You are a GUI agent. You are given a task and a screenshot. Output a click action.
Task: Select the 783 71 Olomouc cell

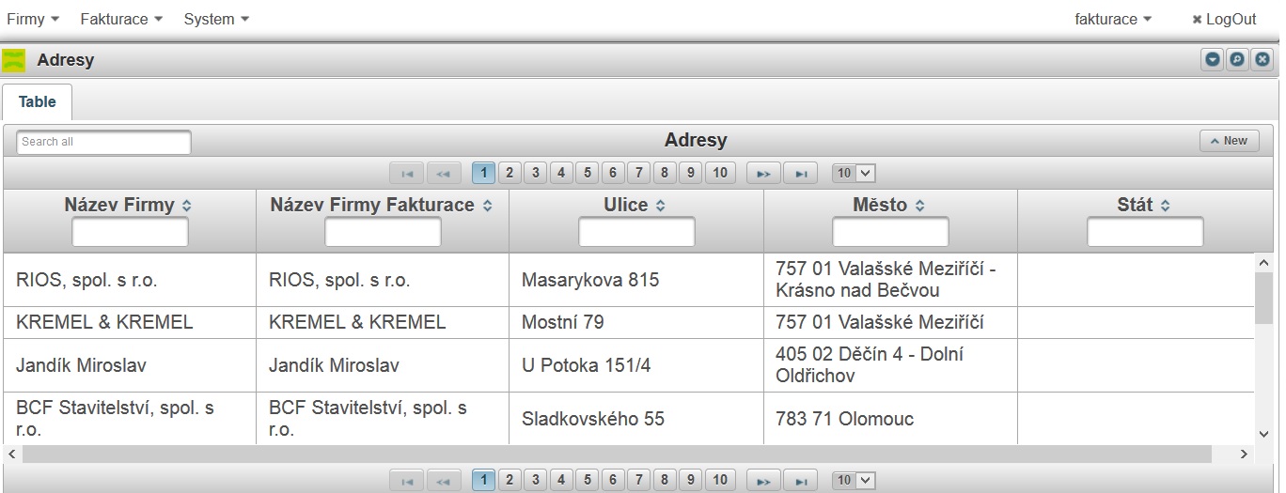point(890,419)
